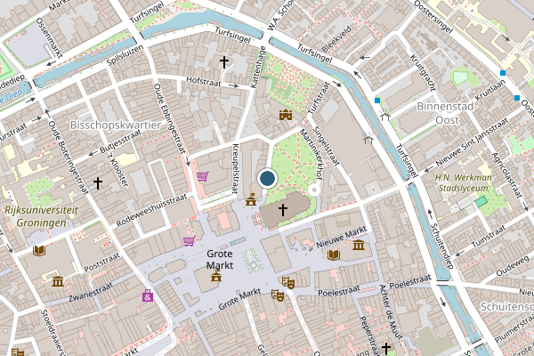Select the castle icon near Turfstraat
Screen dimensions: 534x356
click(x=286, y=115)
